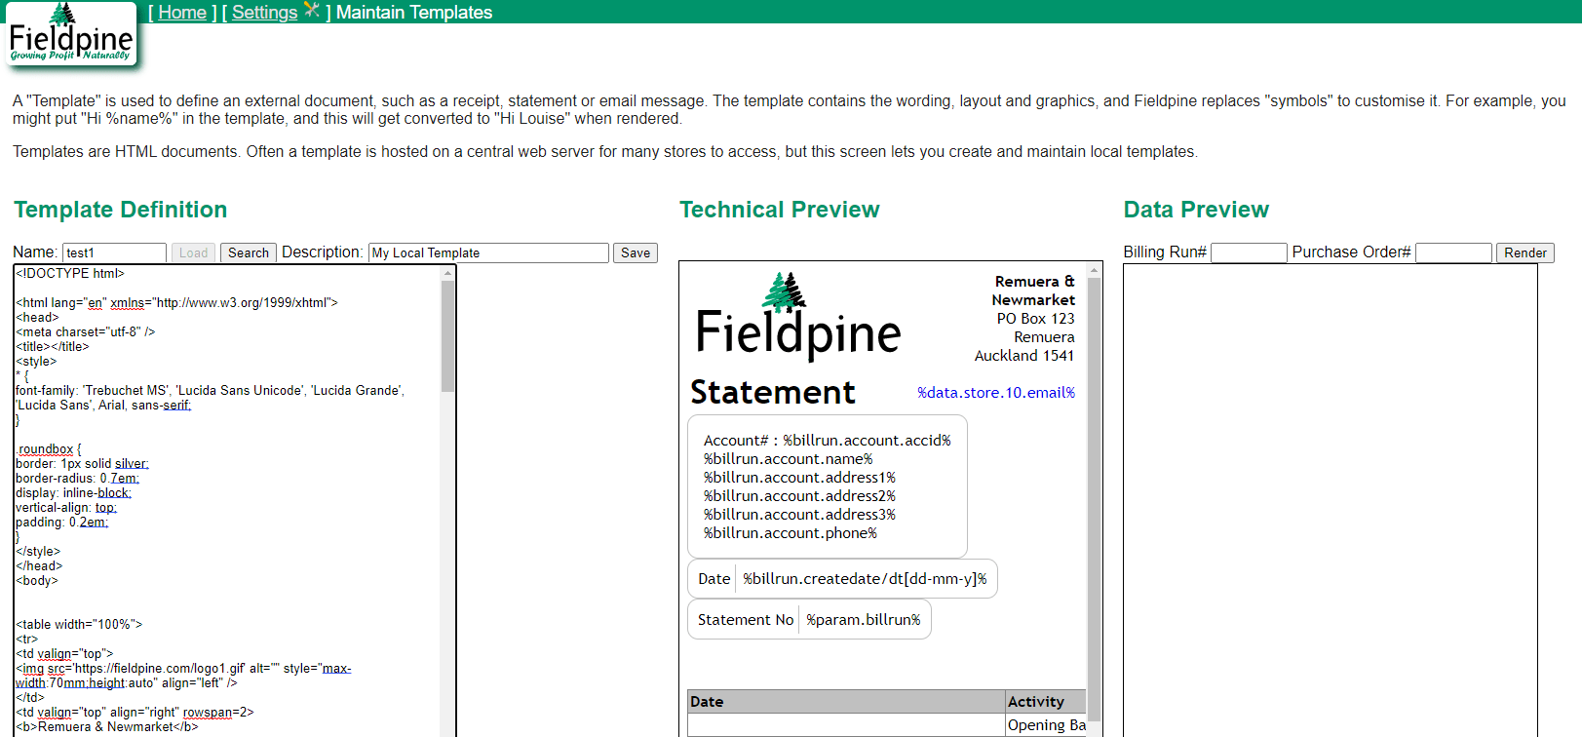Click '%billrun.account.phone%' in preview
This screenshot has height=737, width=1582.
click(x=791, y=533)
